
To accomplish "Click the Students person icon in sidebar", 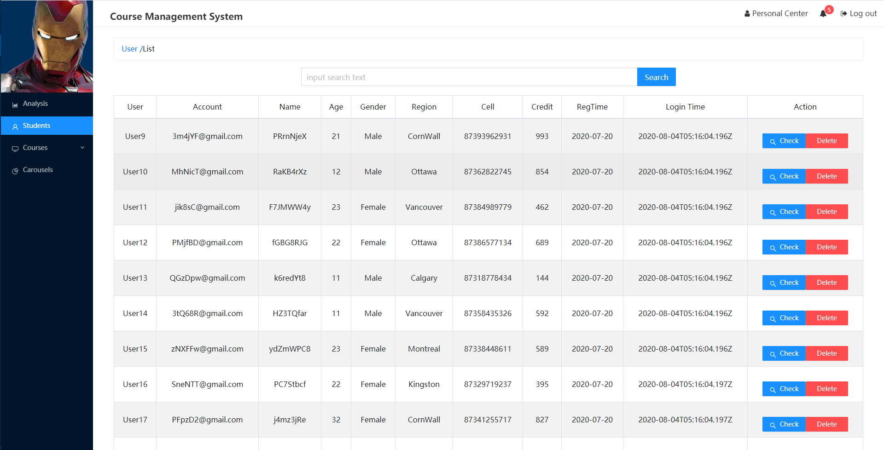I will (15, 127).
